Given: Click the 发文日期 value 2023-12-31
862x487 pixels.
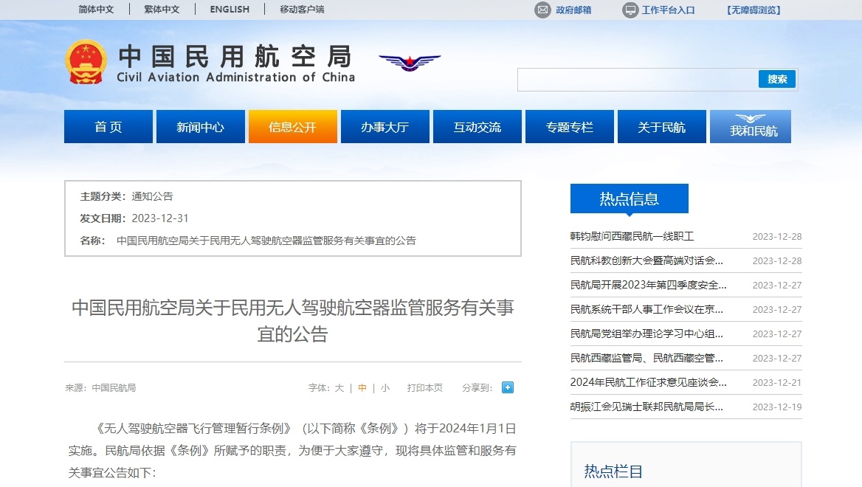Looking at the screenshot, I should [x=160, y=218].
